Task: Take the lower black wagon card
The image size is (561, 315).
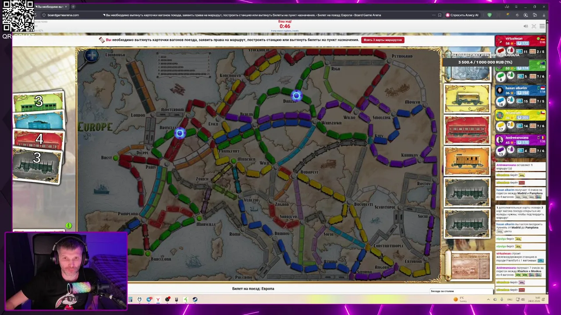Action: [x=467, y=224]
